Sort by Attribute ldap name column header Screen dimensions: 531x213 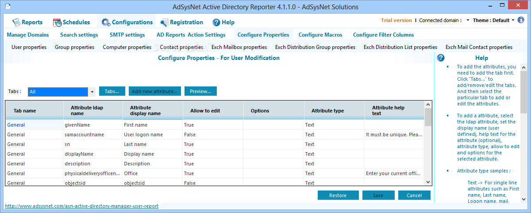click(93, 111)
